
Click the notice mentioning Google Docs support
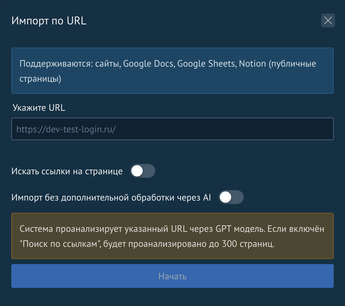click(172, 70)
